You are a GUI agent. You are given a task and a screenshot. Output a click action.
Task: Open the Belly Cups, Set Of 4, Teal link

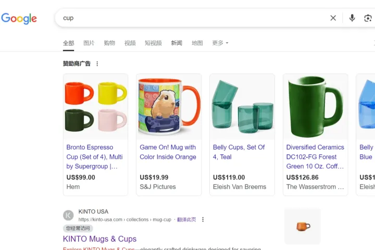[x=239, y=152]
